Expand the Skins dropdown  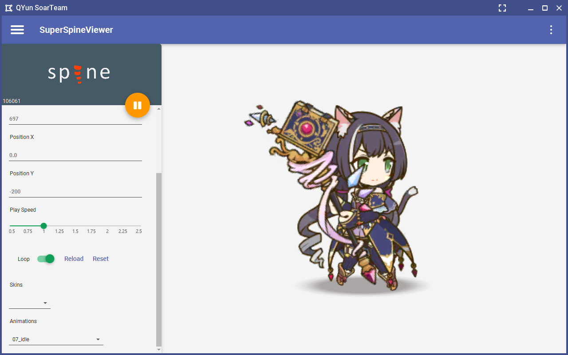pyautogui.click(x=30, y=303)
